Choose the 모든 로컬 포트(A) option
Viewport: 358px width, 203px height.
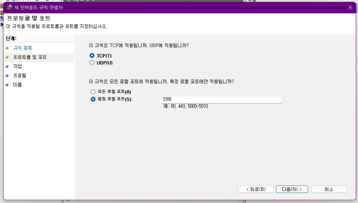tap(93, 92)
